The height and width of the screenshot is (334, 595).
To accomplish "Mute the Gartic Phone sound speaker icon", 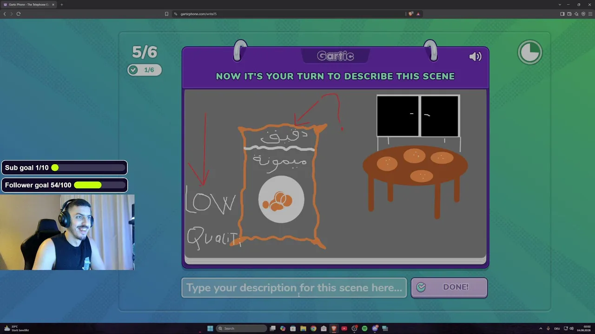I will pos(475,57).
